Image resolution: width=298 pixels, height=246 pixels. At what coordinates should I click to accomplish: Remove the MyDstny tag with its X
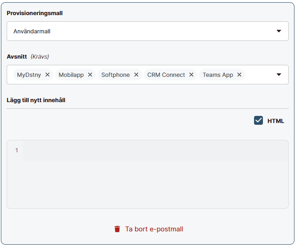(x=48, y=75)
